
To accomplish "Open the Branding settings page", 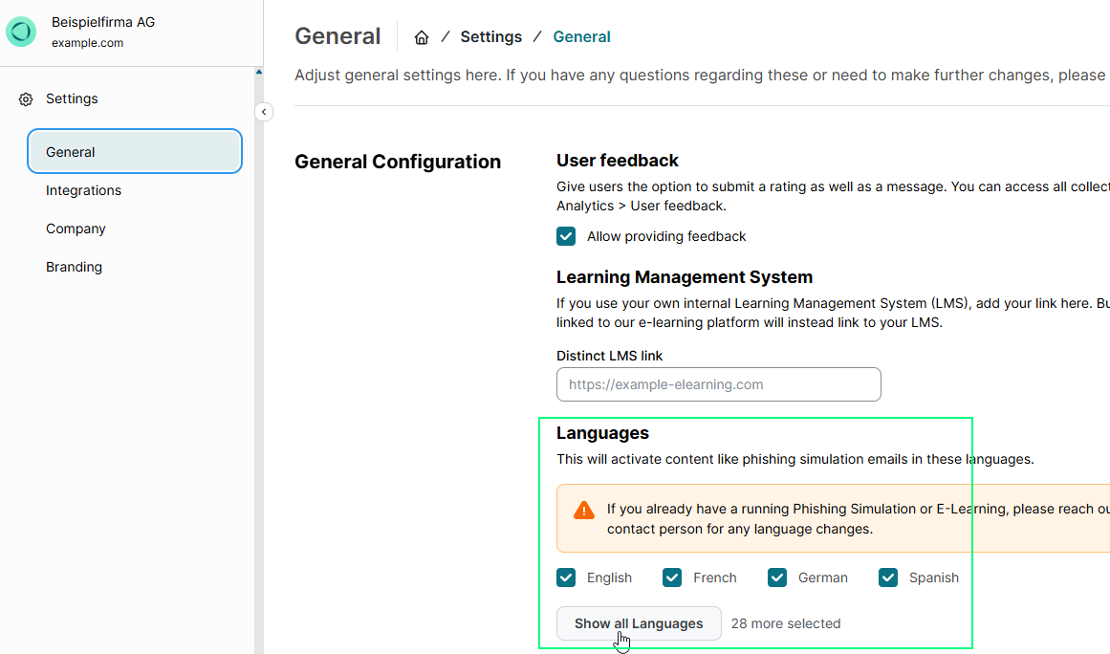I will [74, 267].
